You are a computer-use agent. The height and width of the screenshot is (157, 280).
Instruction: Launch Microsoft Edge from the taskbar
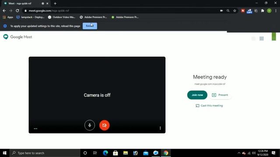105,153
